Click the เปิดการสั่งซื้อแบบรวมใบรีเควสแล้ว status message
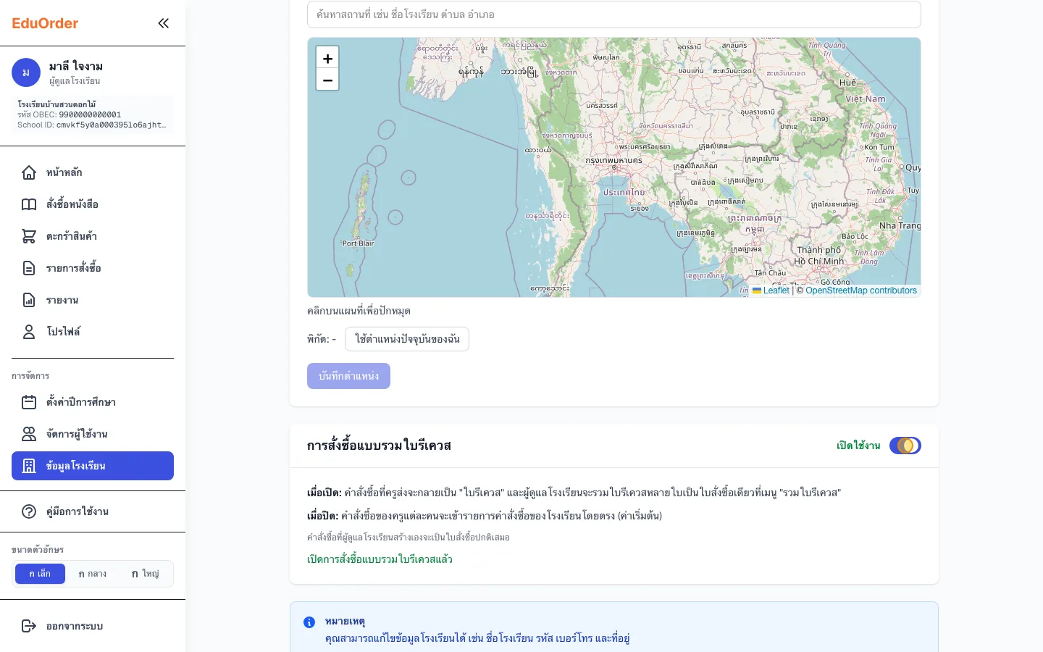The width and height of the screenshot is (1043, 652). coord(380,559)
